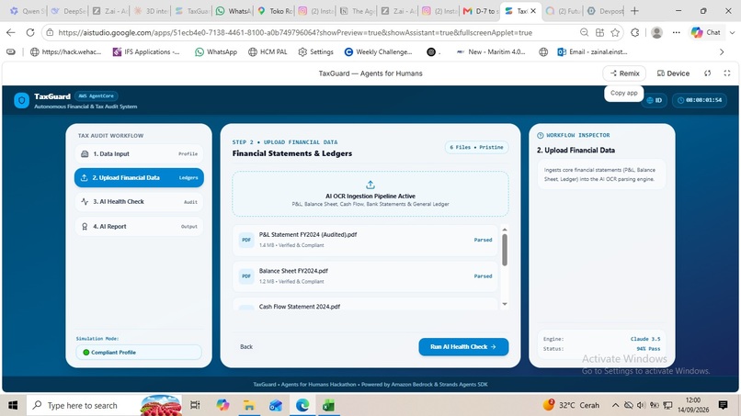Run AI Health Check

click(463, 346)
